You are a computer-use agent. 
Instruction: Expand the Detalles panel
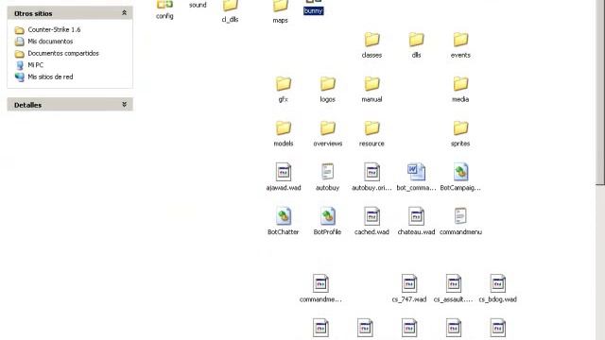tap(124, 105)
